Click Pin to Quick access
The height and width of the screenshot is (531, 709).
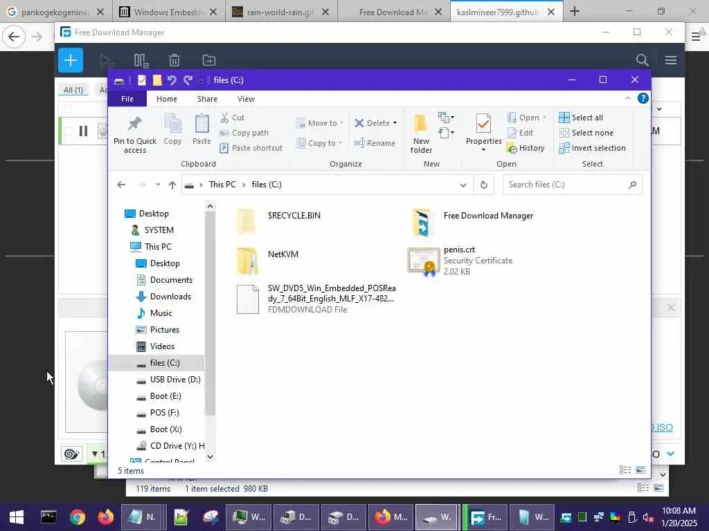(135, 135)
